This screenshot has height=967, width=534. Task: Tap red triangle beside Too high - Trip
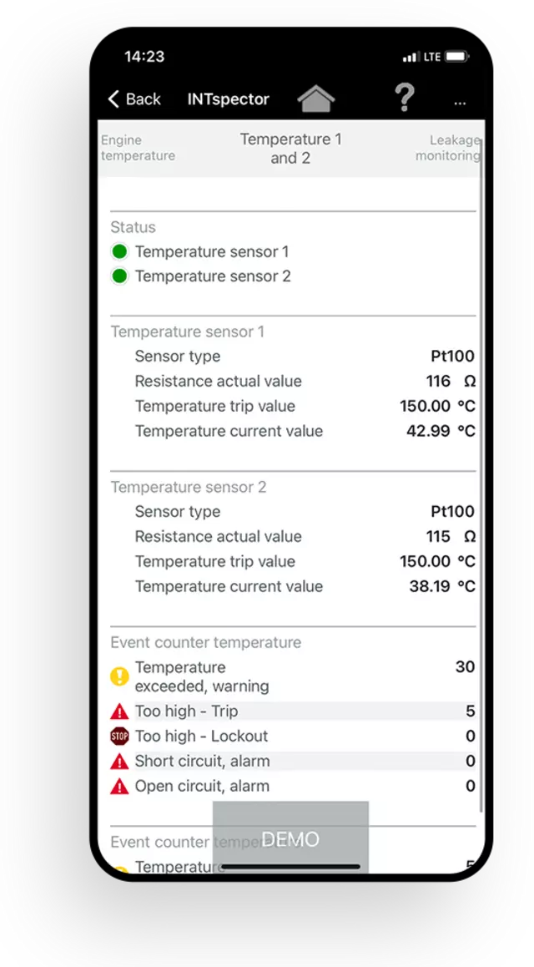coord(119,711)
